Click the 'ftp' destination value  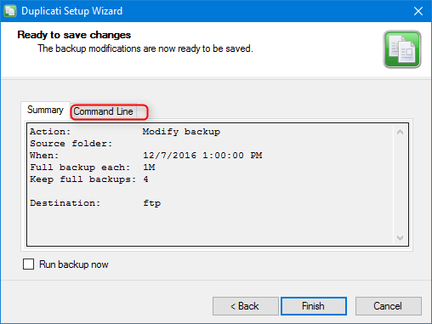click(152, 203)
